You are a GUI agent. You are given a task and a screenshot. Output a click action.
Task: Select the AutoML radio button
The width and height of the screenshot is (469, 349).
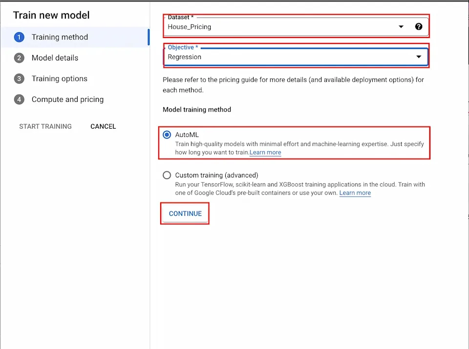(x=167, y=135)
